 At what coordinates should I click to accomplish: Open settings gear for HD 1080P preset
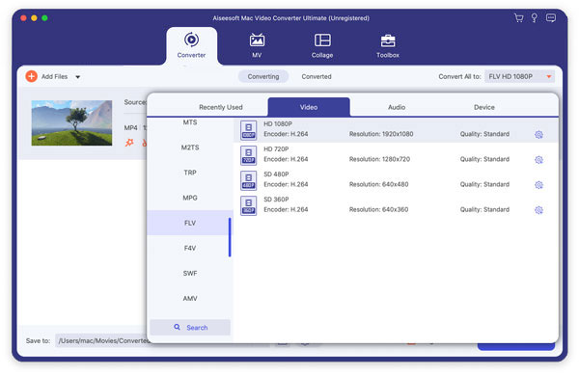click(x=538, y=135)
